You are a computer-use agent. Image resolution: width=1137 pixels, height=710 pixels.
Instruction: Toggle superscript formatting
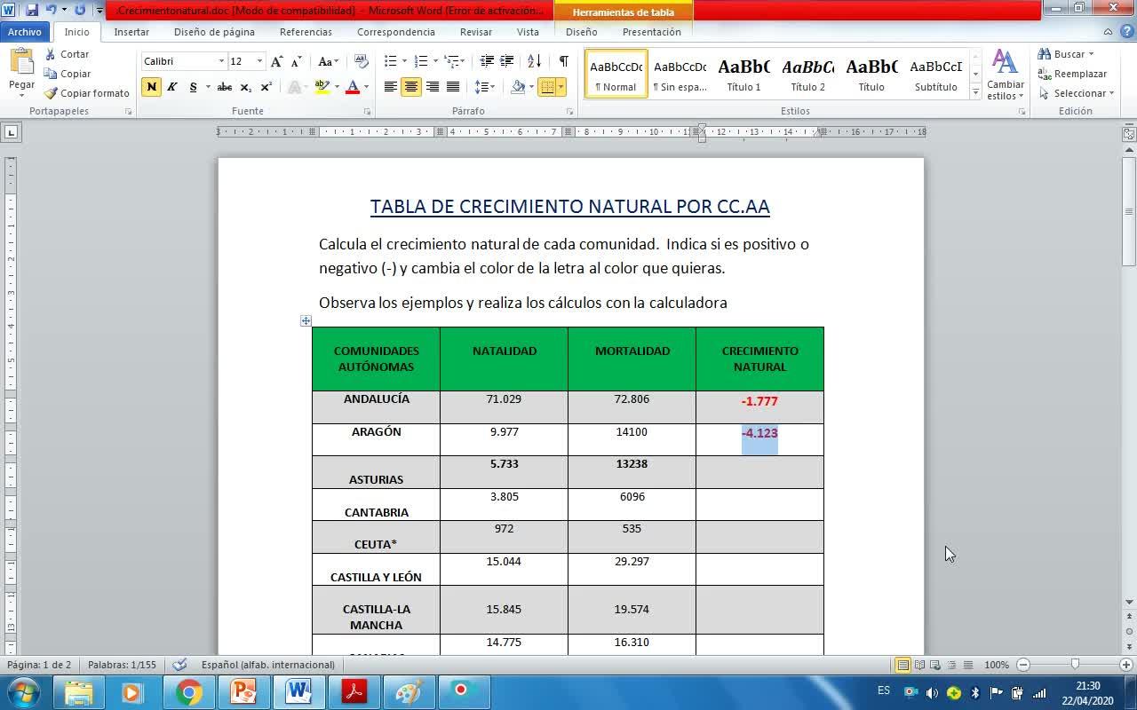(x=266, y=87)
